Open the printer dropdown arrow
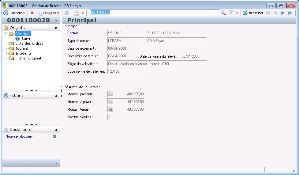 (83, 13)
